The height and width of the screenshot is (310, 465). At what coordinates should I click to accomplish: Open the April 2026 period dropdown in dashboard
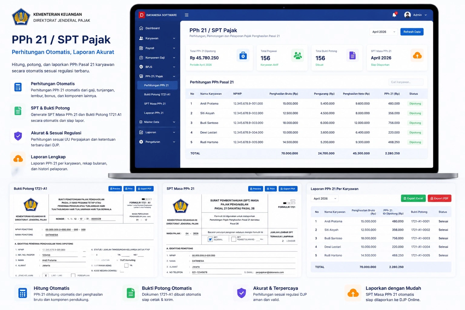click(384, 32)
